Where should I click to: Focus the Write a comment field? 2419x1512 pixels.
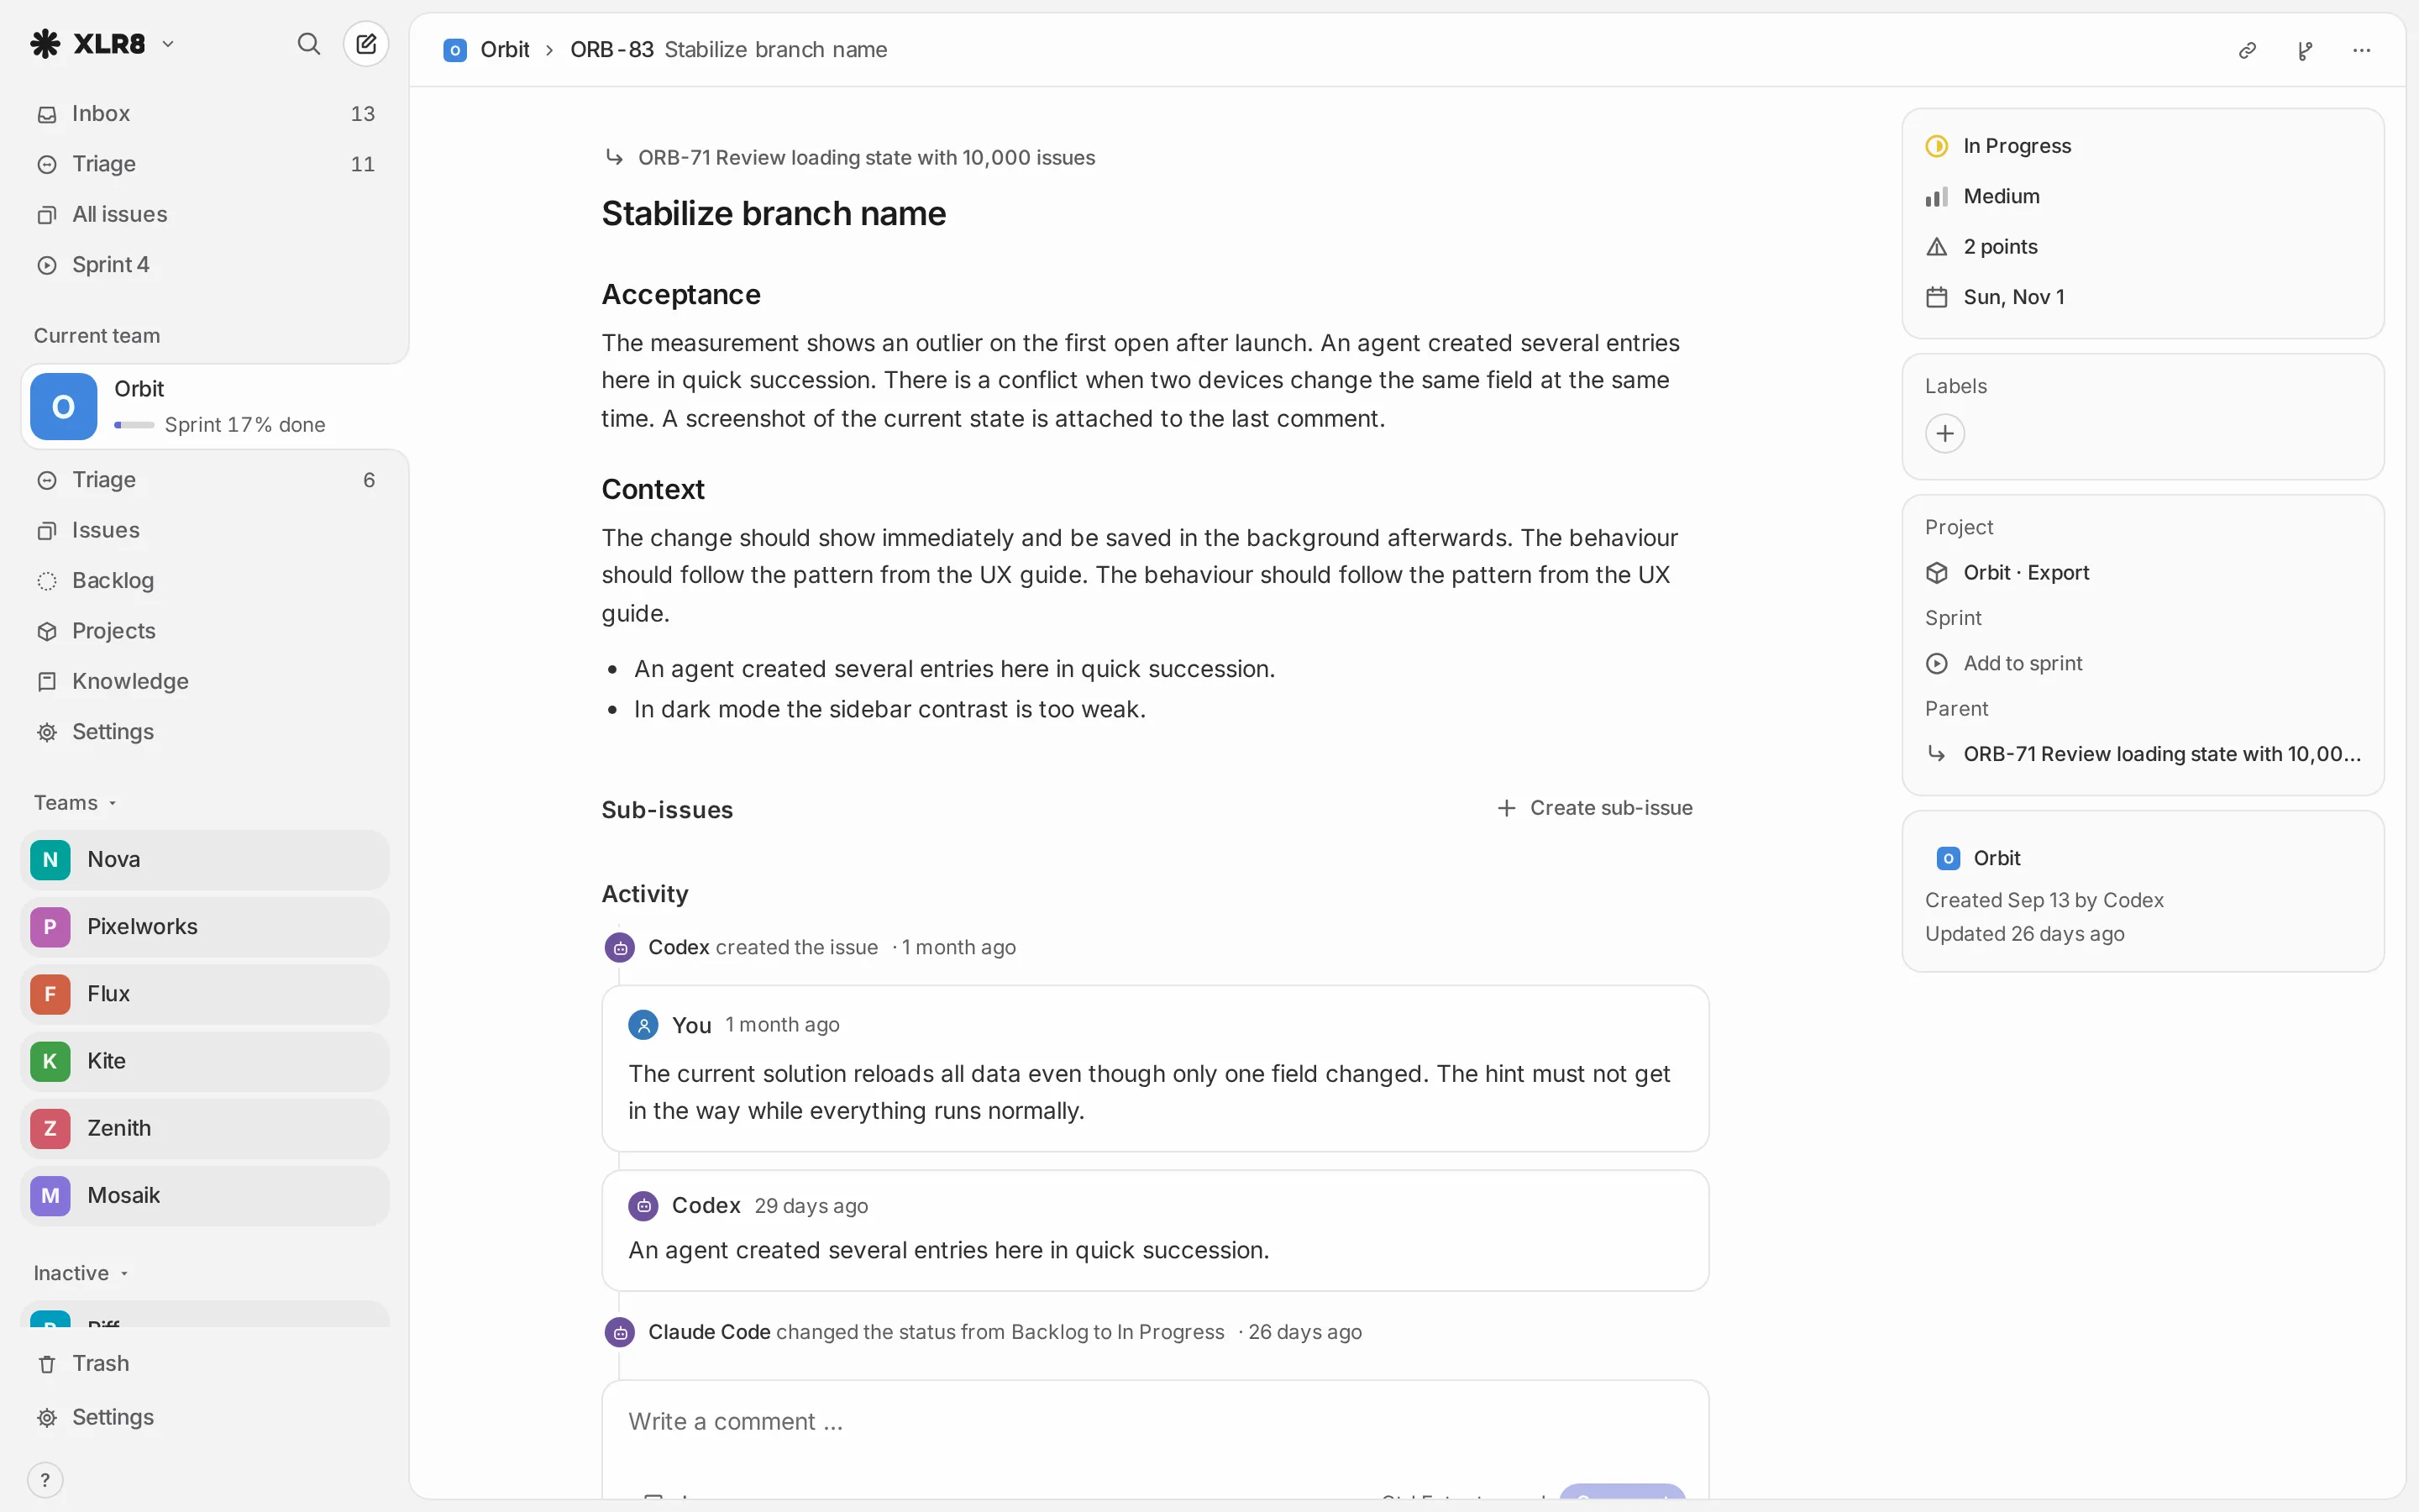click(x=1155, y=1422)
